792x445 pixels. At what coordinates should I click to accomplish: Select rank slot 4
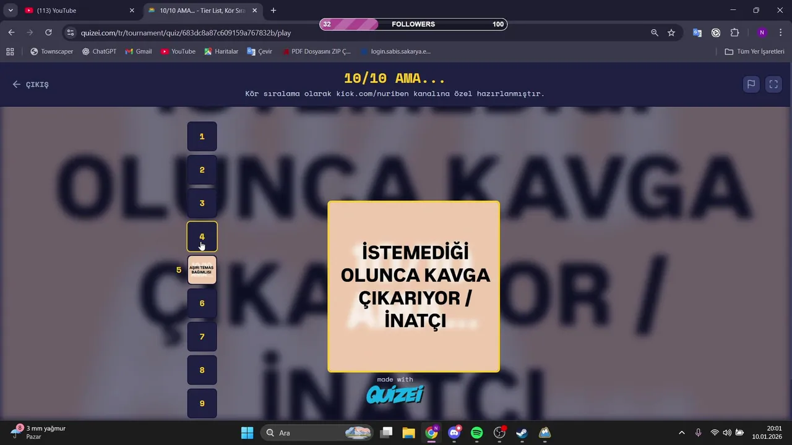pyautogui.click(x=202, y=236)
